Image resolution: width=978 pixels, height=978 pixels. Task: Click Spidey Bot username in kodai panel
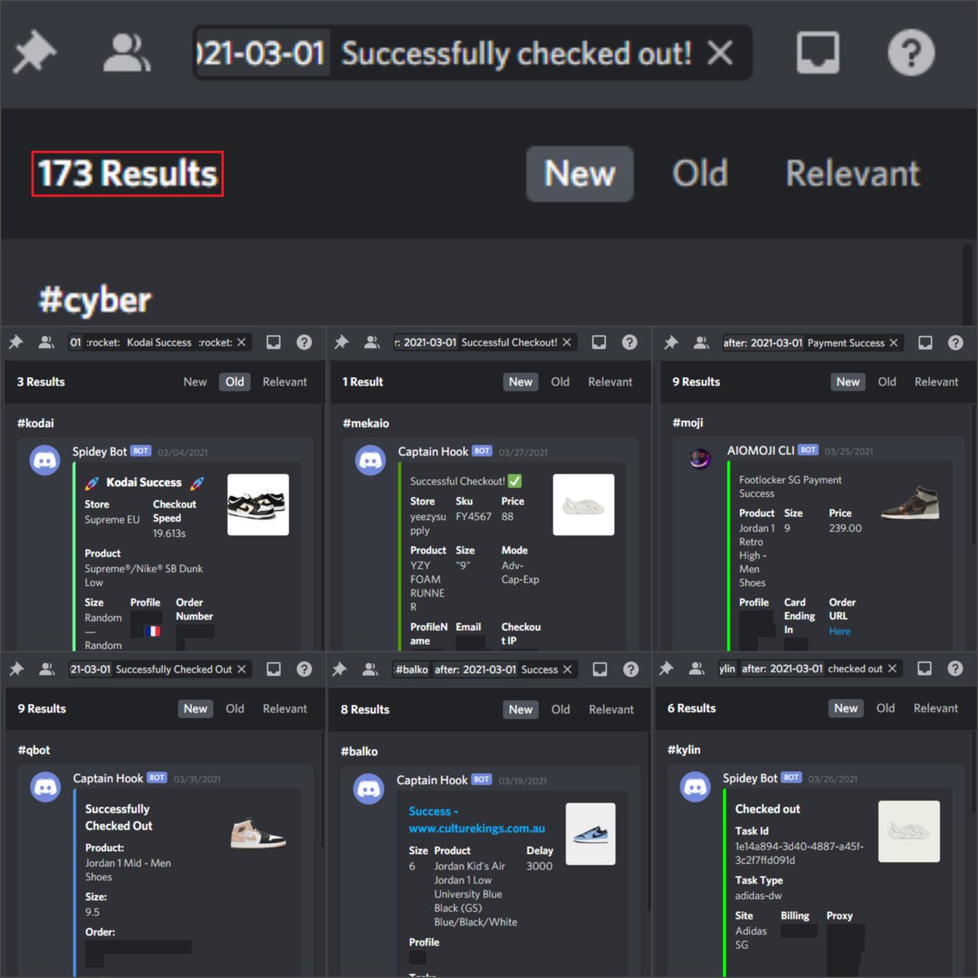[x=99, y=452]
